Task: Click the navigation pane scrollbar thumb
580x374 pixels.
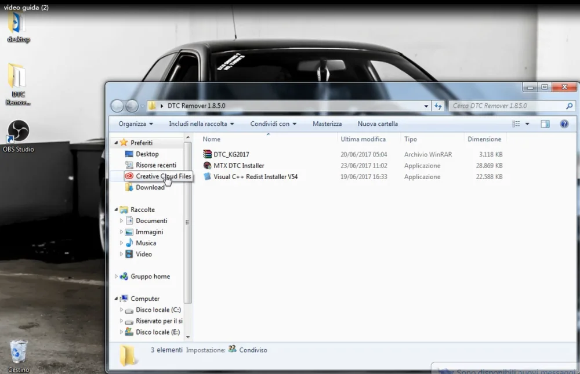Action: point(187,222)
